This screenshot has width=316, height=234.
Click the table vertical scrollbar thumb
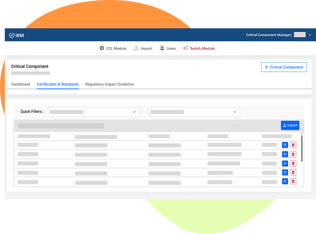[302, 149]
